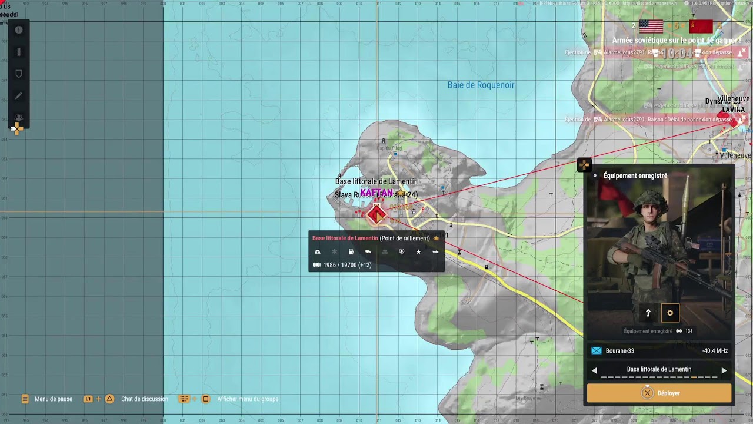This screenshot has width=753, height=424.
Task: Click the -40.4 MHz frequency value
Action: point(715,351)
